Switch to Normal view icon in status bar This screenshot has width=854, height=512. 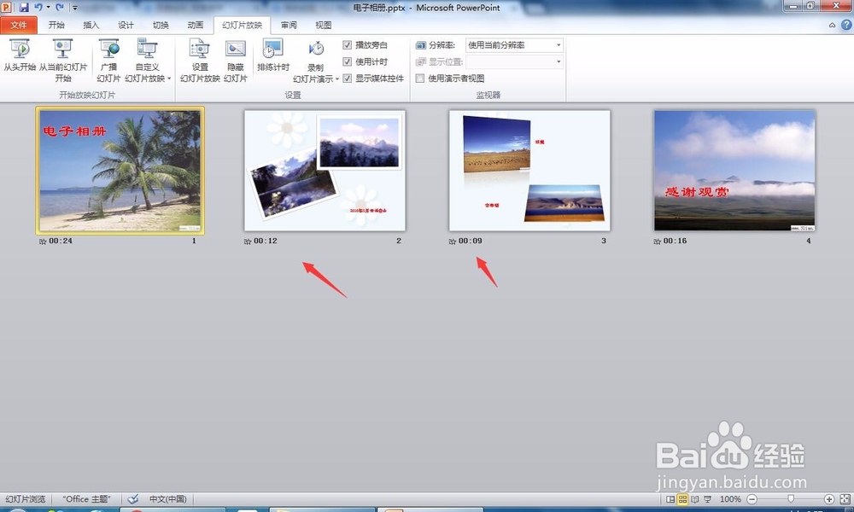coord(670,499)
